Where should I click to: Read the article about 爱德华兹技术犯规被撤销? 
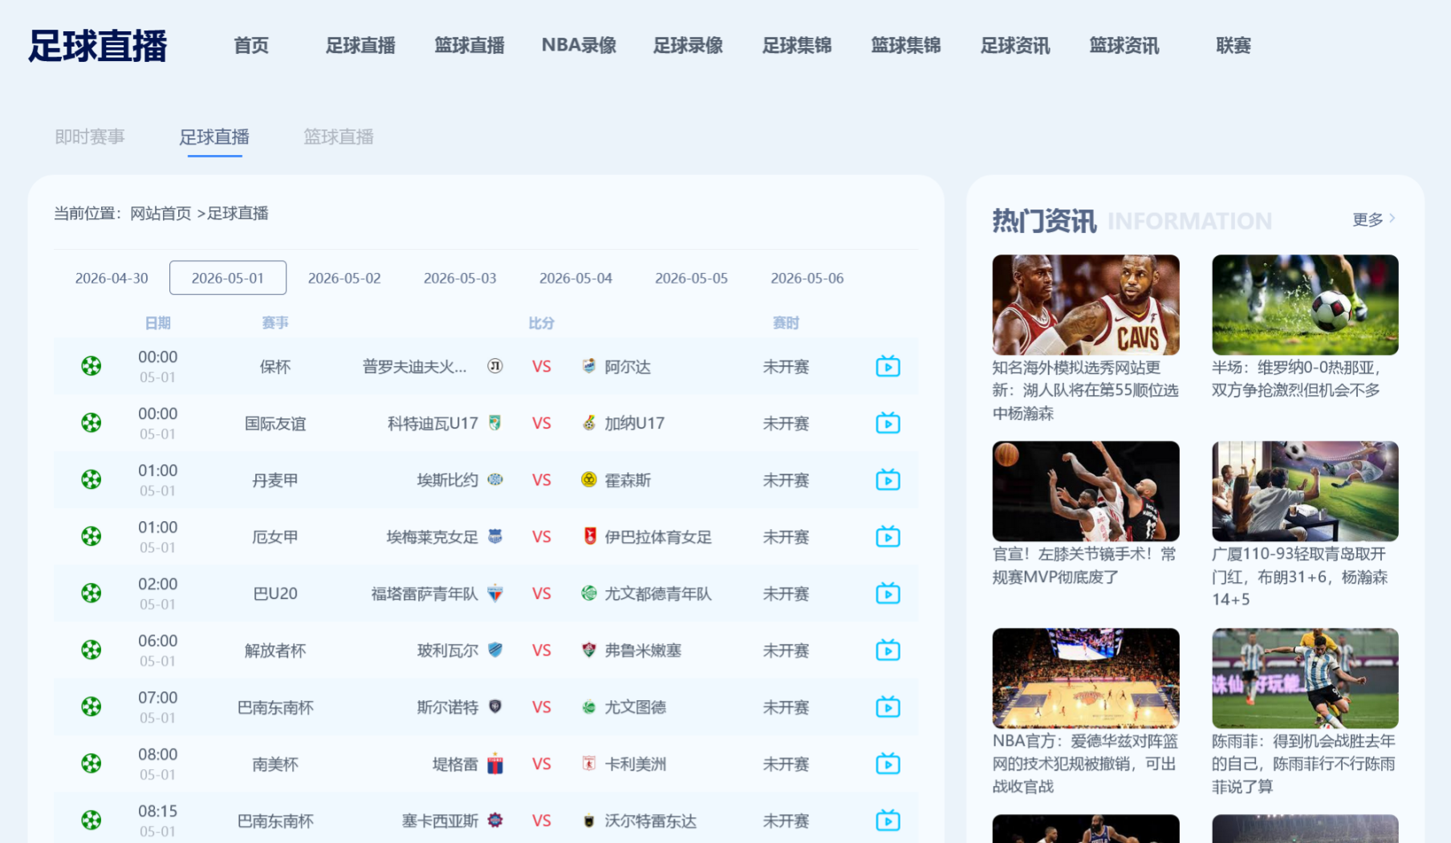pos(1086,764)
